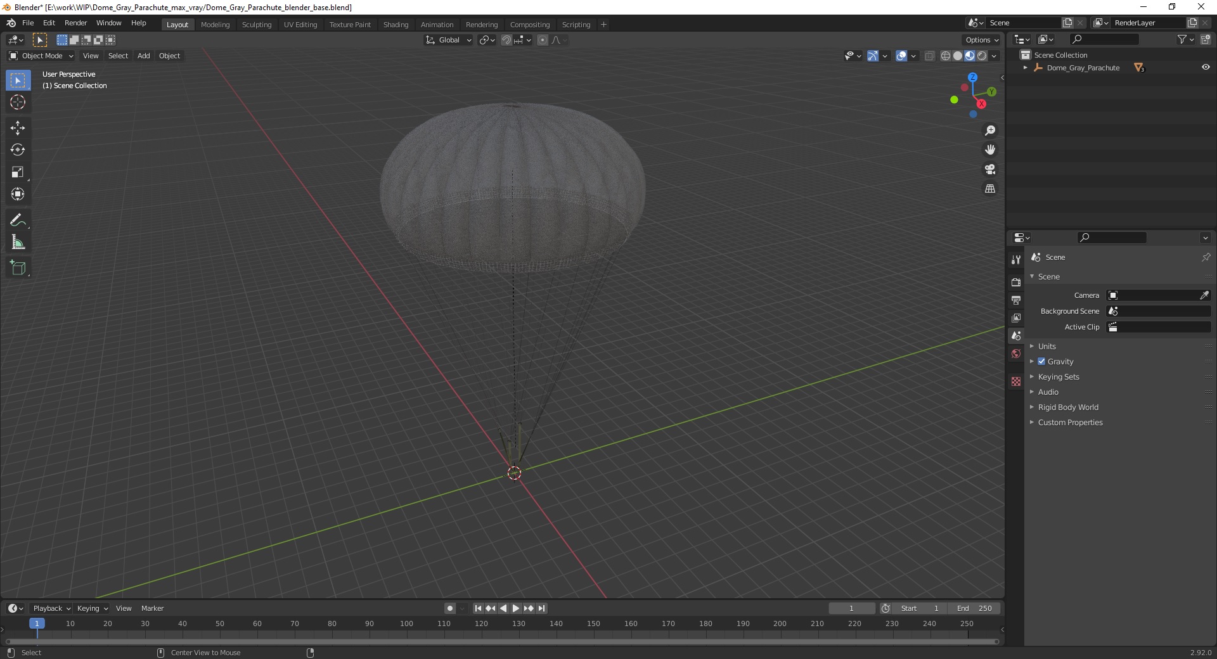1217x659 pixels.
Task: Play the animation forward
Action: tap(516, 608)
